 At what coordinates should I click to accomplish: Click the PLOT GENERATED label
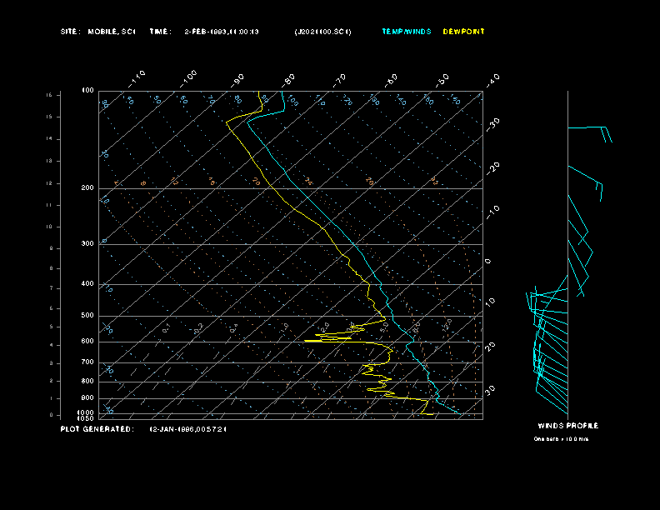[96, 429]
